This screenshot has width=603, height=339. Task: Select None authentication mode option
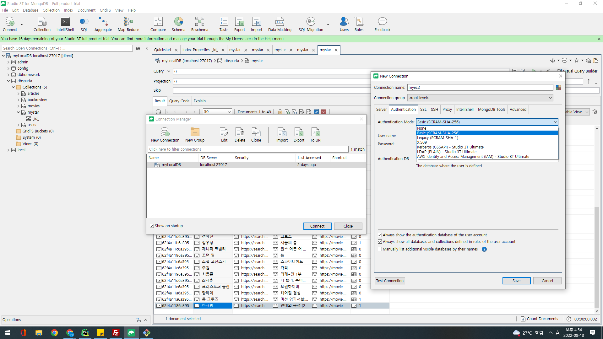click(x=487, y=128)
